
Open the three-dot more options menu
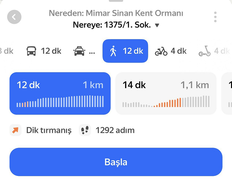(215, 17)
